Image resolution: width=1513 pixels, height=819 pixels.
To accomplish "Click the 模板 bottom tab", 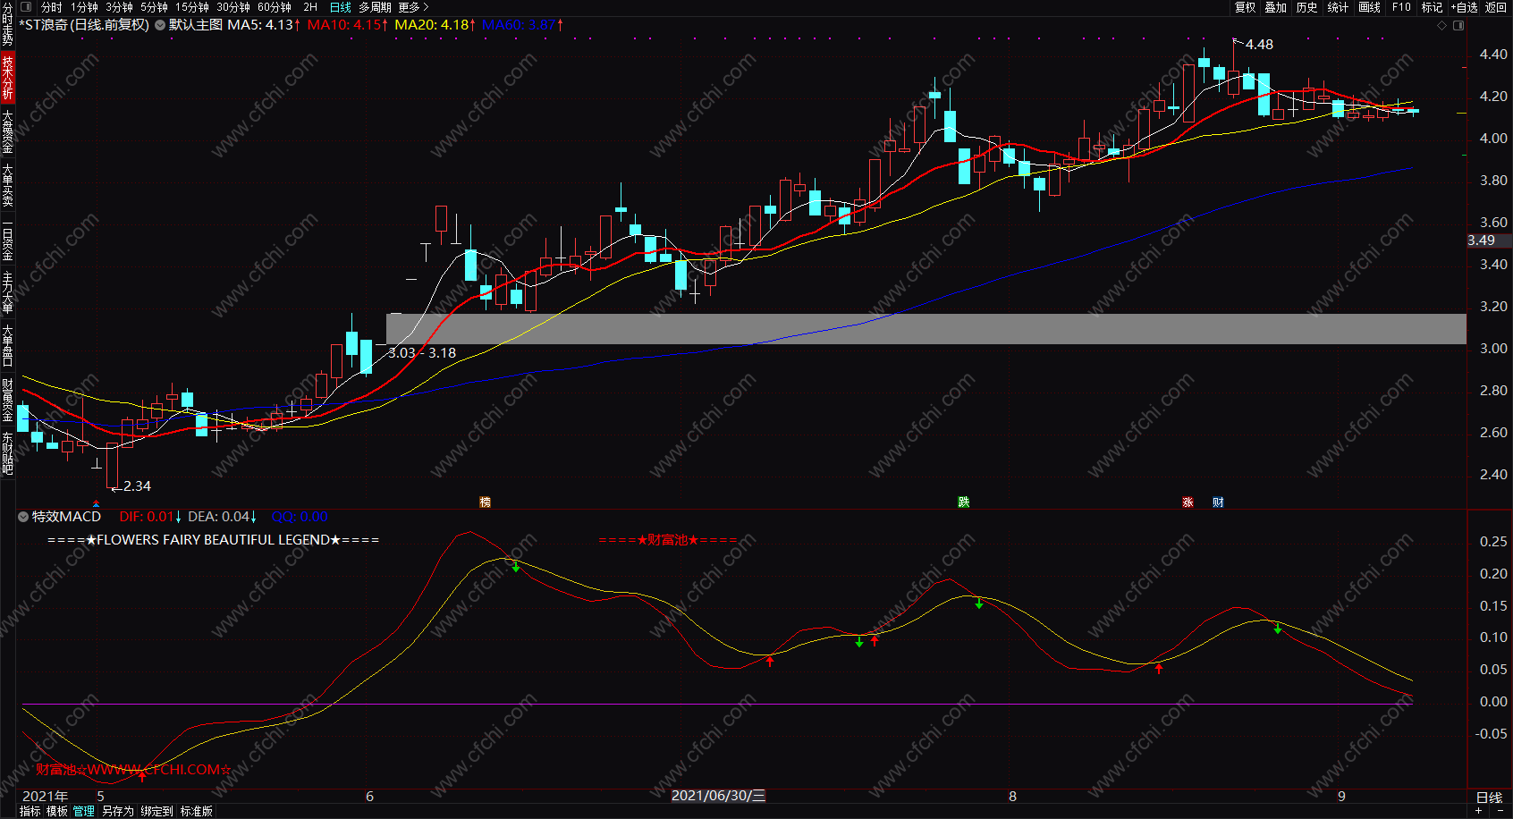I will point(57,811).
